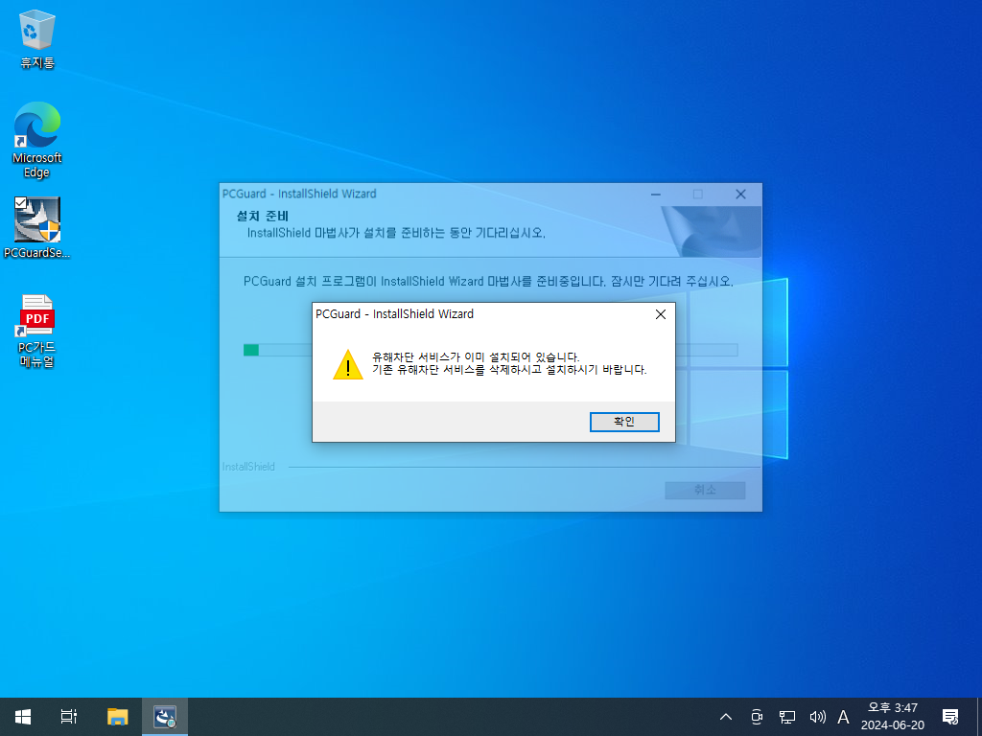Click the 취소 button in the installer window
The width and height of the screenshot is (982, 736).
tap(705, 490)
